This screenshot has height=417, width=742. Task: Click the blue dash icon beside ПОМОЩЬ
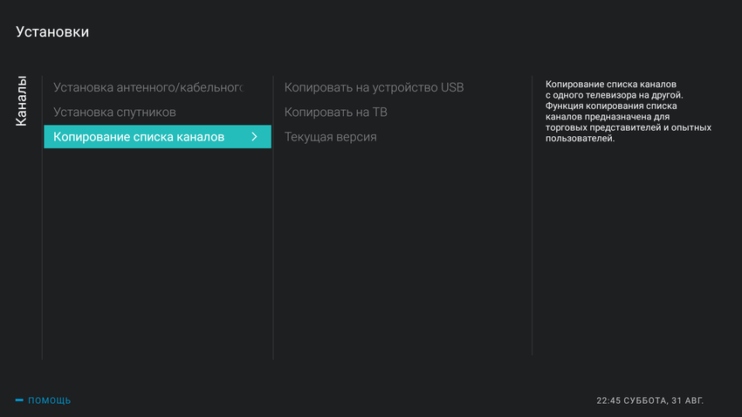tap(19, 400)
